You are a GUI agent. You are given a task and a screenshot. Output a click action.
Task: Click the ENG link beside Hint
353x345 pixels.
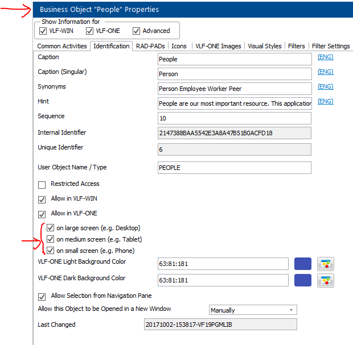tap(325, 101)
